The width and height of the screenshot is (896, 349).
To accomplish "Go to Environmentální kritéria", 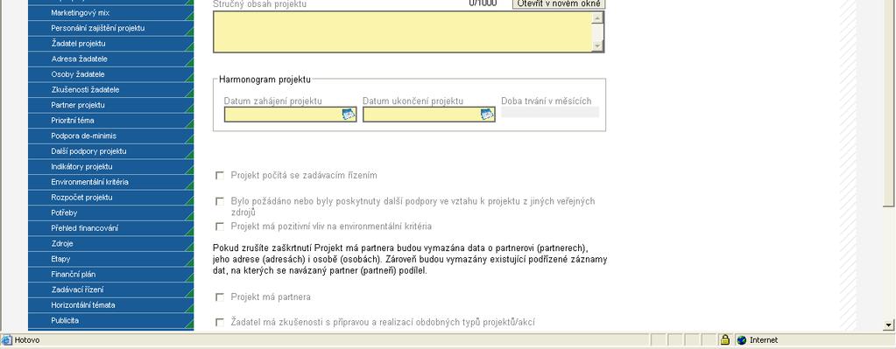I will [x=111, y=182].
